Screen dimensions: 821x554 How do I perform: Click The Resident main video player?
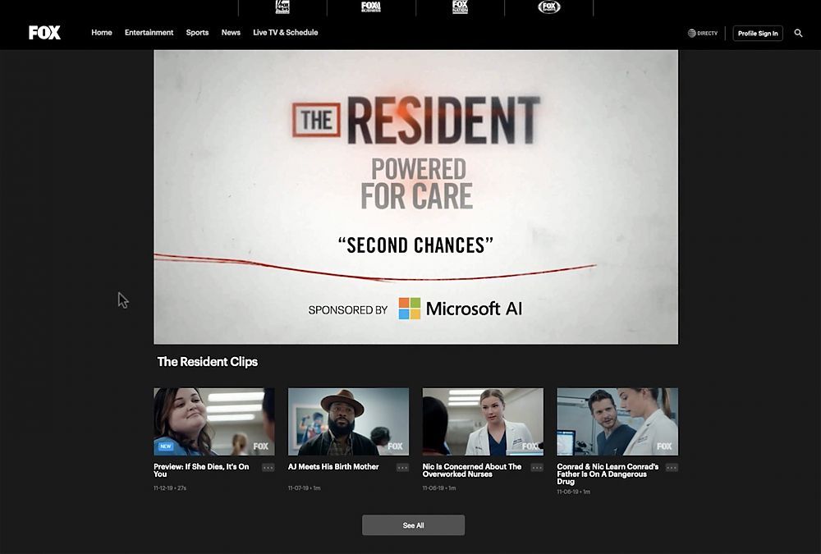click(x=415, y=197)
